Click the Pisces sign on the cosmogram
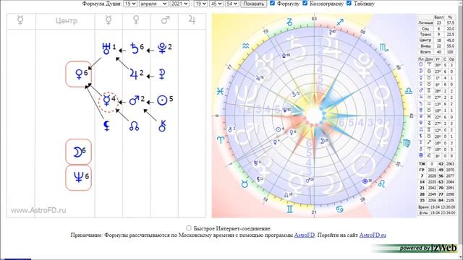The image size is (463, 260). click(x=220, y=92)
